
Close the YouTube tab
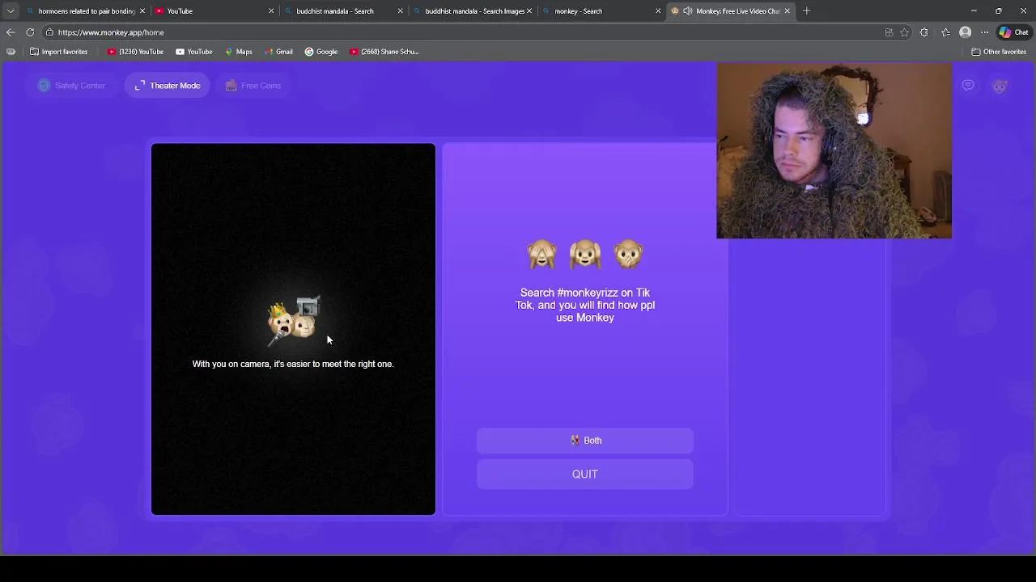point(271,11)
